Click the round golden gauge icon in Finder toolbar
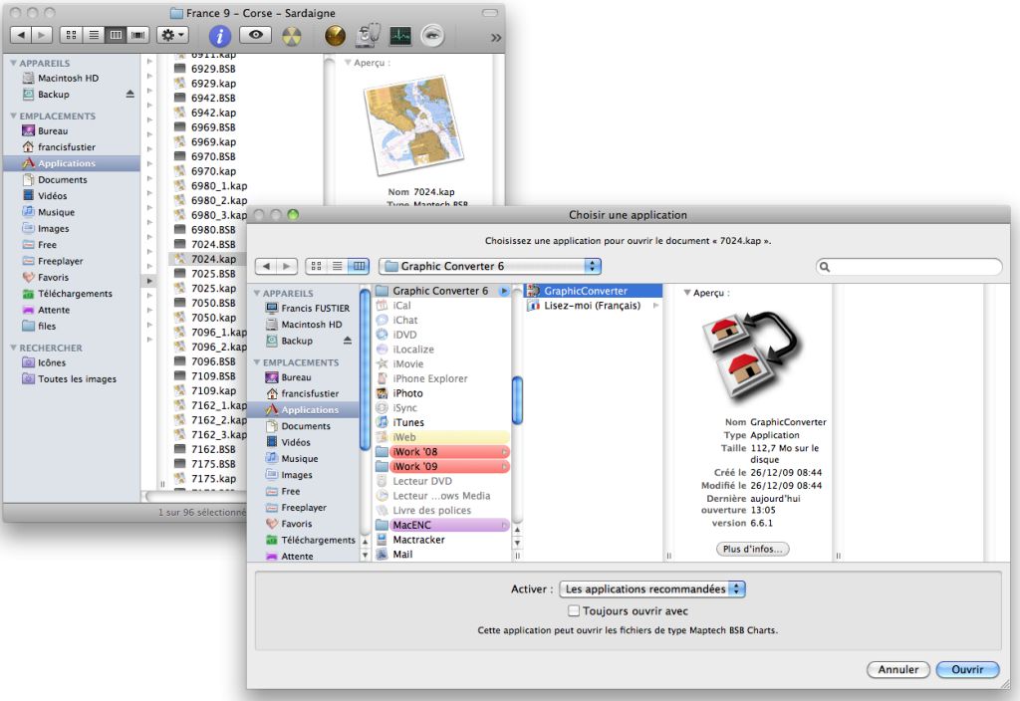Viewport: 1020px width, 701px height. tap(335, 35)
